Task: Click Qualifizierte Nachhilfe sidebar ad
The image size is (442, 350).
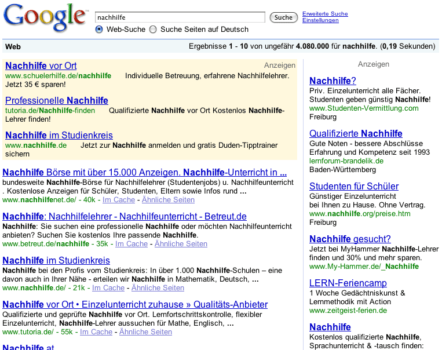Action: click(356, 133)
